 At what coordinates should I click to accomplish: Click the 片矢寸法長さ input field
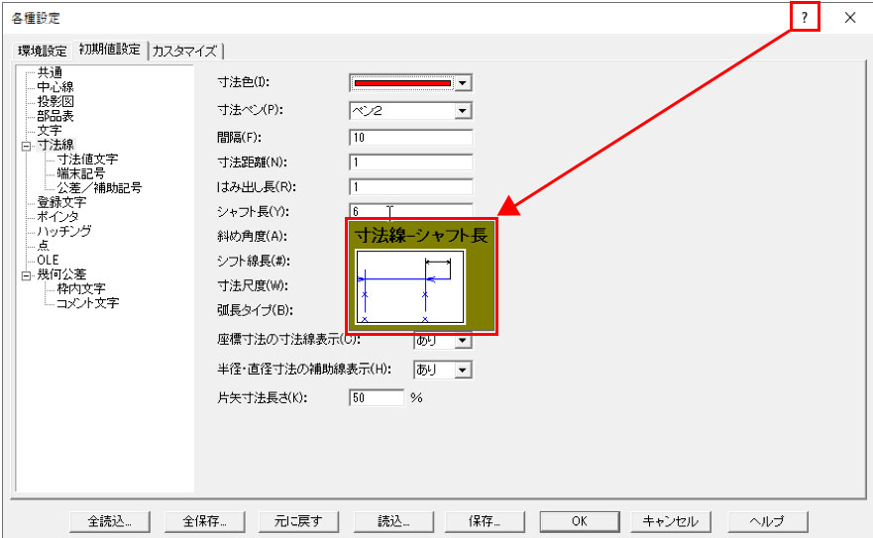point(378,397)
